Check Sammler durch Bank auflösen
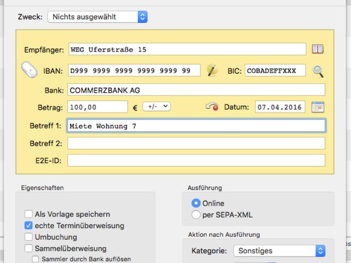 (x=35, y=259)
